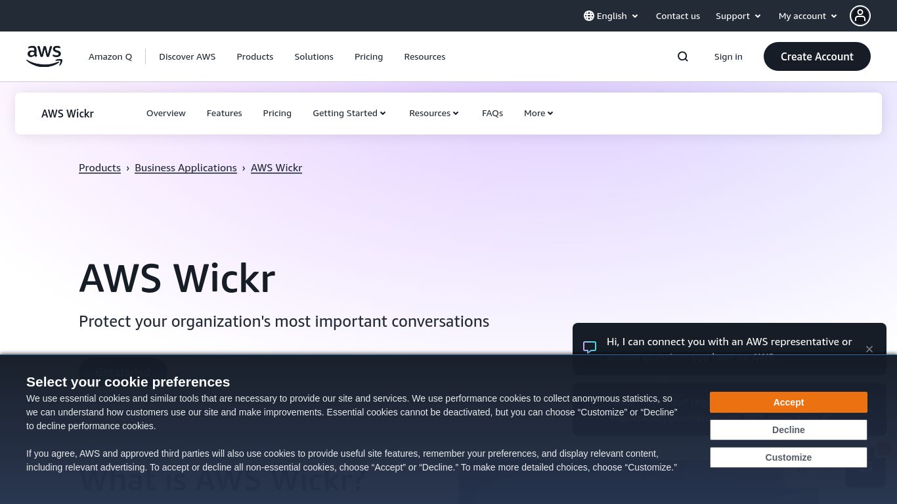This screenshot has height=504, width=897.
Task: Follow the AWS Wickr breadcrumb link
Action: (x=276, y=167)
